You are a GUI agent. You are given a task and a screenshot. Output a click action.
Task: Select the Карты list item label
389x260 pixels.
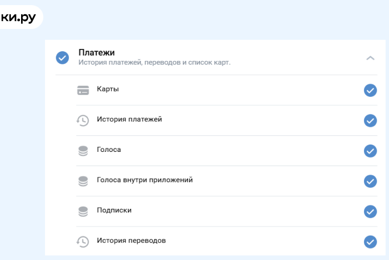[x=108, y=89]
